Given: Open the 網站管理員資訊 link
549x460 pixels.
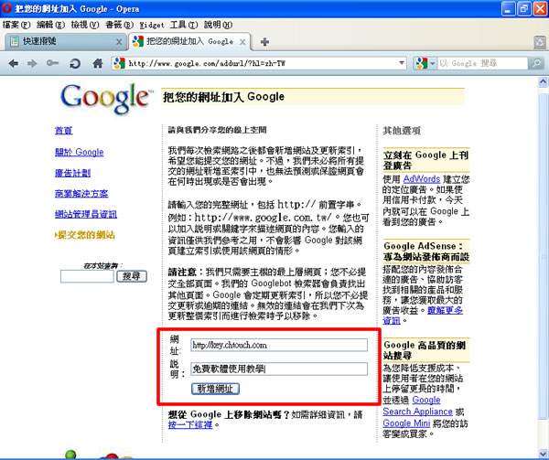Looking at the screenshot, I should click(86, 214).
